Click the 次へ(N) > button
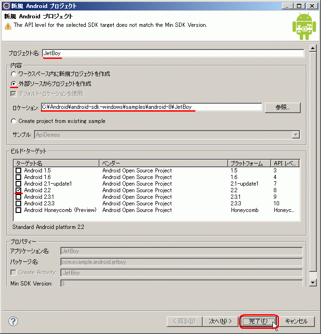Viewport: 321px width, 334px height. (x=220, y=321)
